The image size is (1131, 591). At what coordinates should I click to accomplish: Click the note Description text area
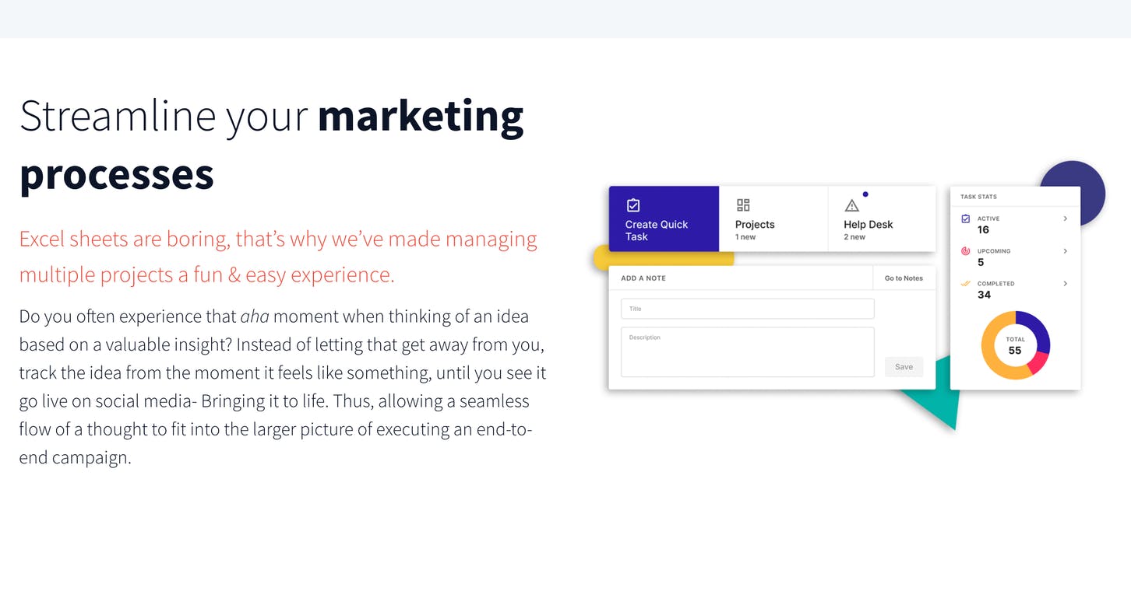(747, 352)
